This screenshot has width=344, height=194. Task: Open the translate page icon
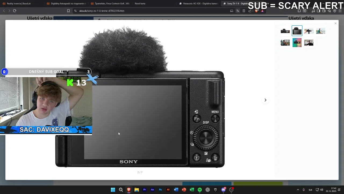tap(238, 11)
